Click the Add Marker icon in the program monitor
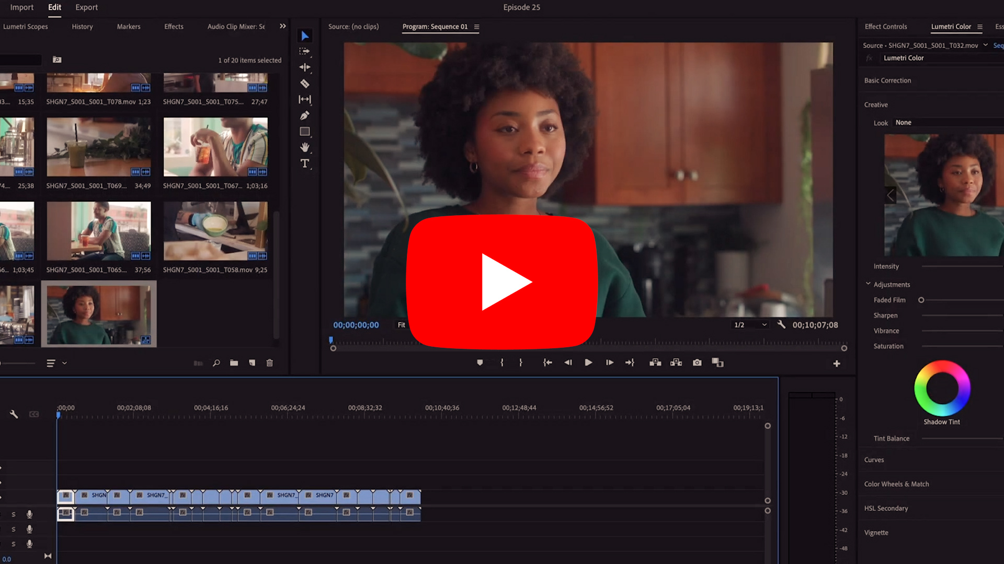1004x564 pixels. pyautogui.click(x=480, y=362)
